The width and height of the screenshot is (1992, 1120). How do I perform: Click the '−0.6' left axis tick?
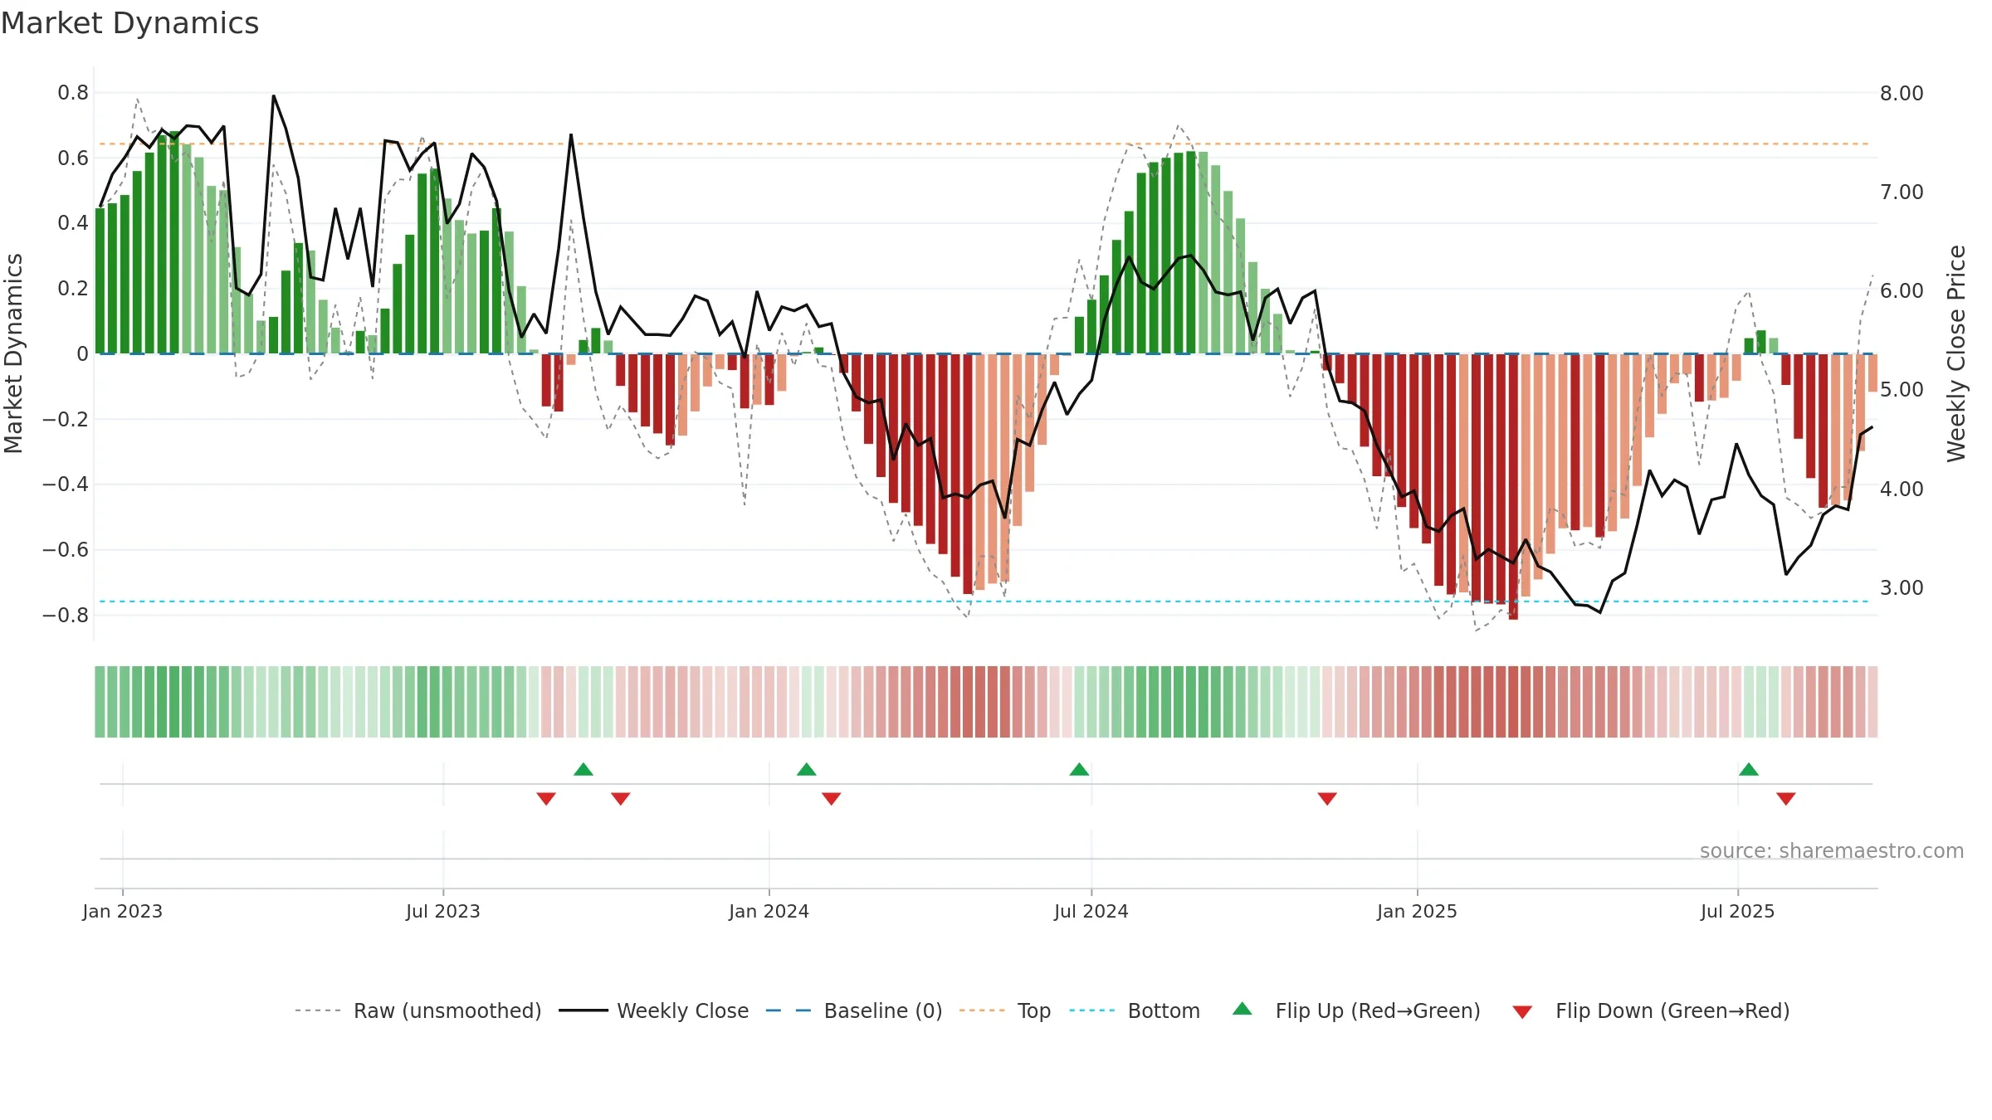66,550
